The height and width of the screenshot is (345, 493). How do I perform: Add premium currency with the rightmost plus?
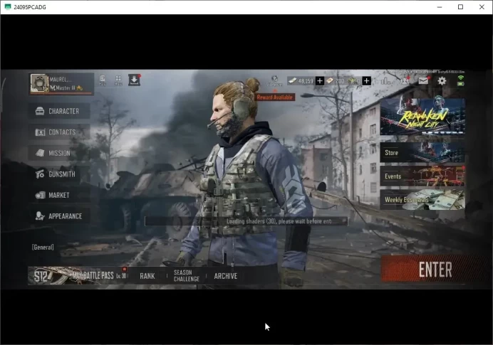(366, 81)
